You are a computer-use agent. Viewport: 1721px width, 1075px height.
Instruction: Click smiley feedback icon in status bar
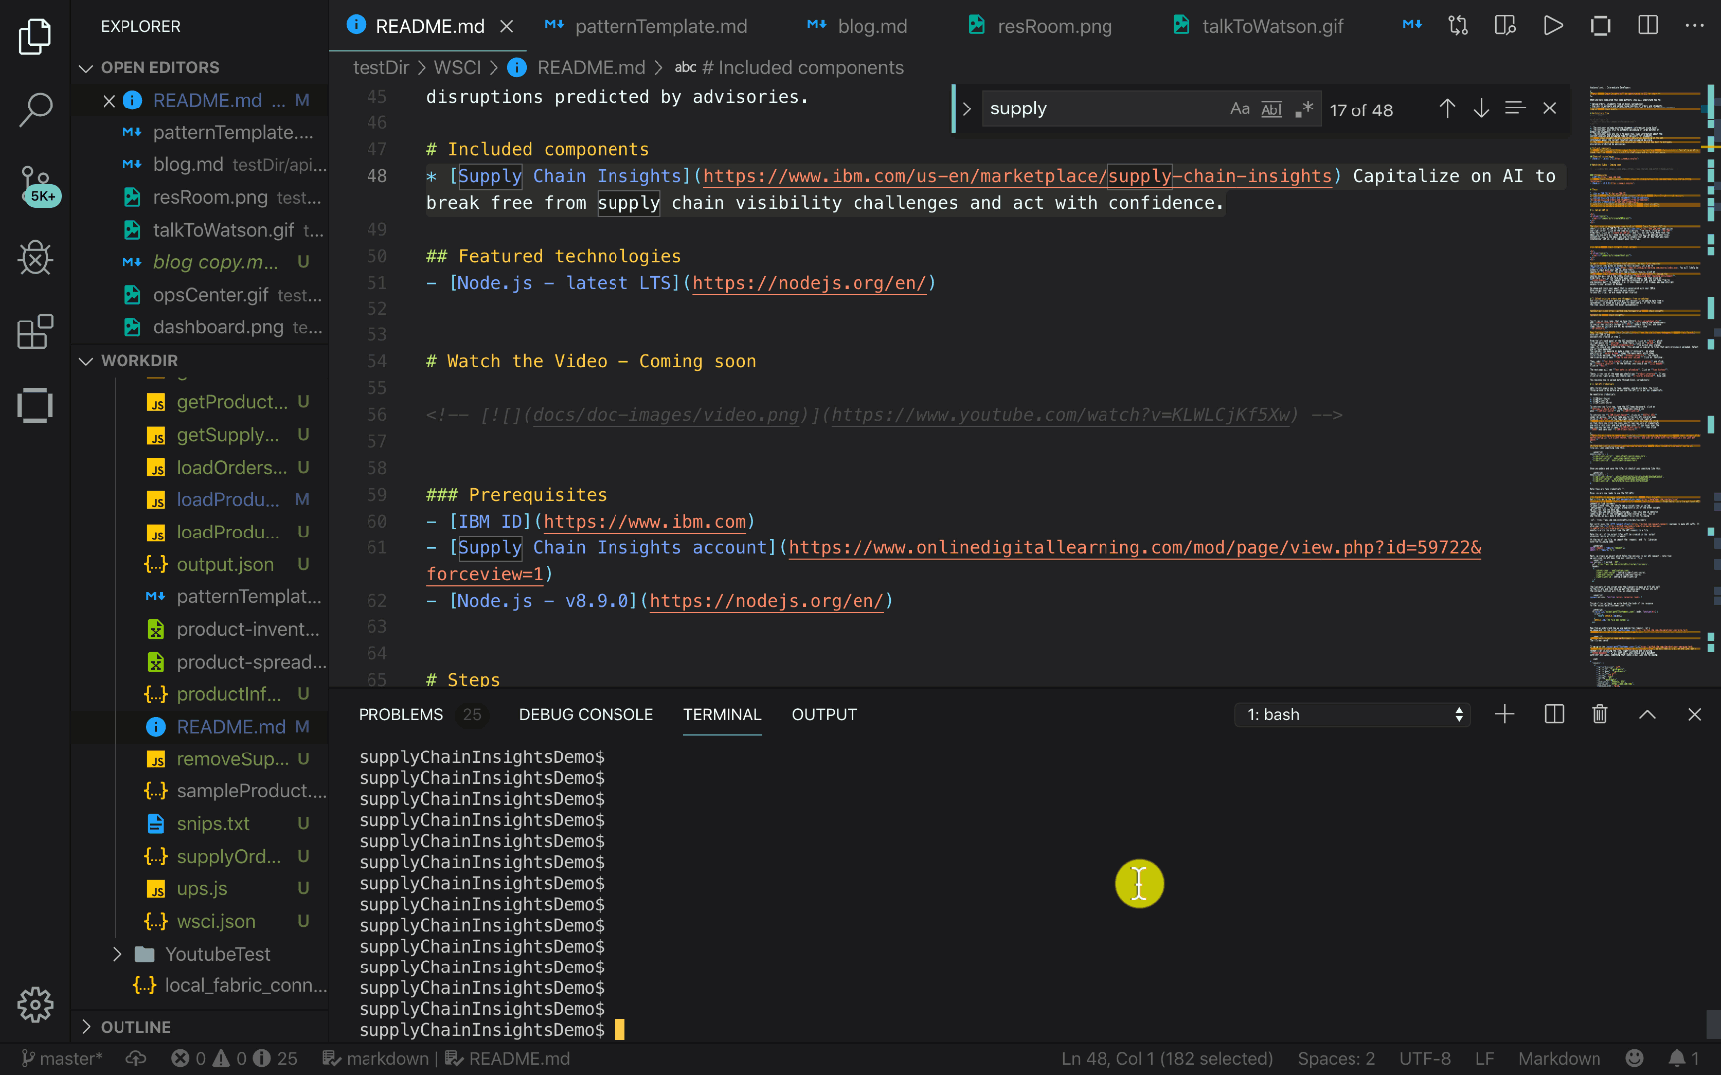pyautogui.click(x=1634, y=1058)
